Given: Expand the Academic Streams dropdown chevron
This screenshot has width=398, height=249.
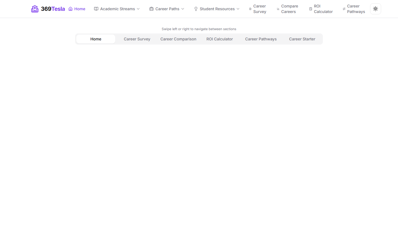Looking at the screenshot, I should pos(138,9).
